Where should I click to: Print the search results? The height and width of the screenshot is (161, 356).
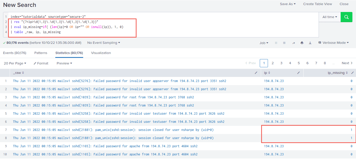click(x=302, y=43)
